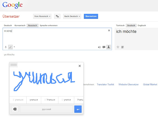Close the handwriting panel
The image size is (158, 119).
tap(80, 66)
